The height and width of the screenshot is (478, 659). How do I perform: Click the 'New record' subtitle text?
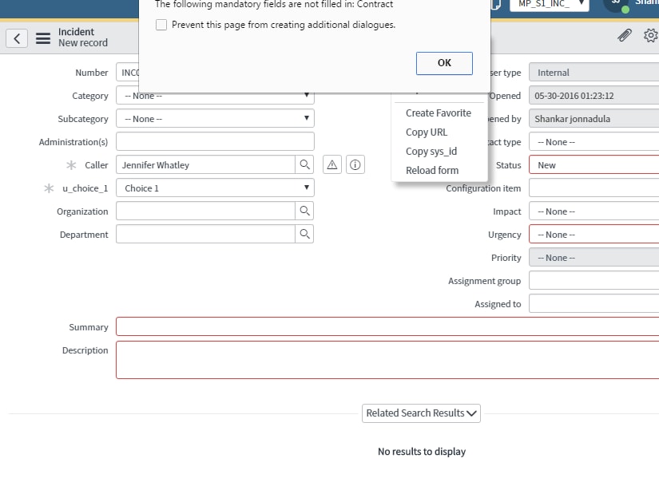tap(83, 43)
